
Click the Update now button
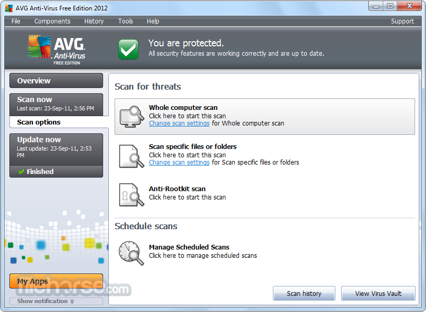point(56,149)
